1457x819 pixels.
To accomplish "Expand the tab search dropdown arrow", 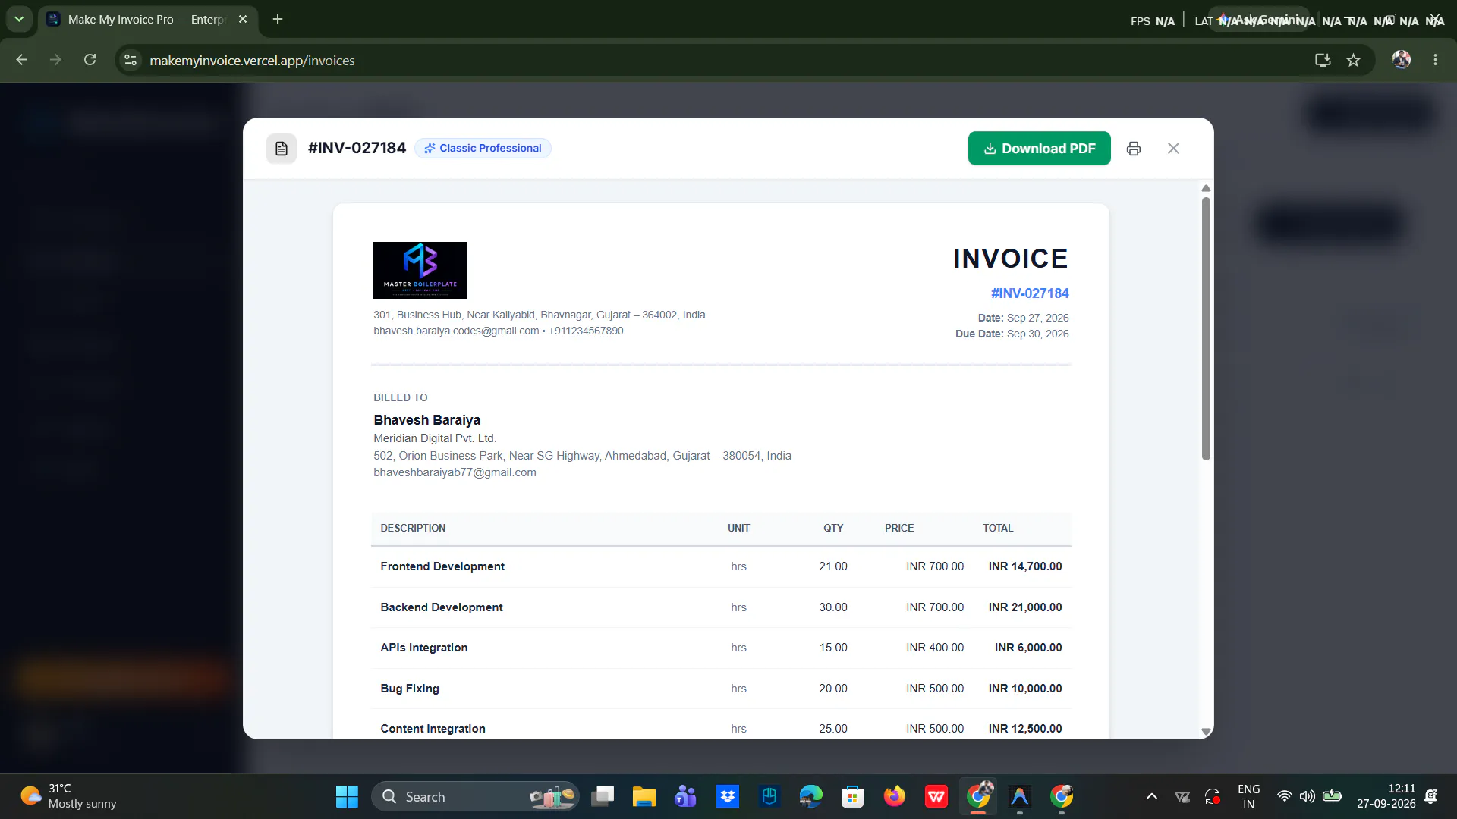I will (x=19, y=19).
